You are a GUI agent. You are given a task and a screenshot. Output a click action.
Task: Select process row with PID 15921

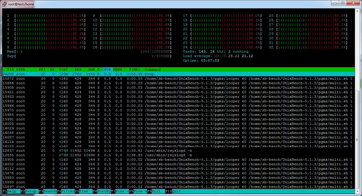(178, 92)
